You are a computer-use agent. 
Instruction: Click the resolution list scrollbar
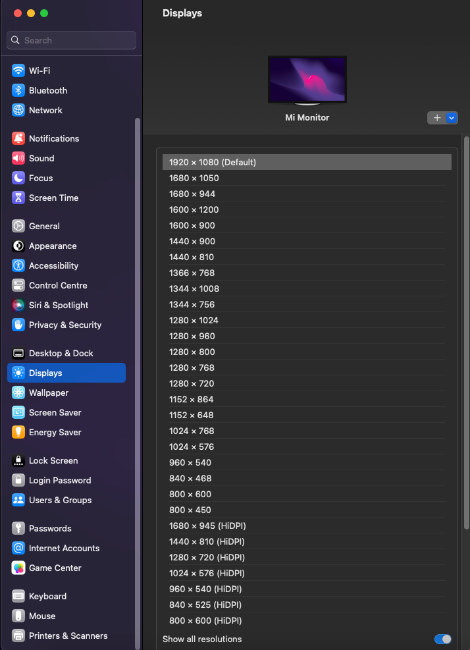click(466, 332)
